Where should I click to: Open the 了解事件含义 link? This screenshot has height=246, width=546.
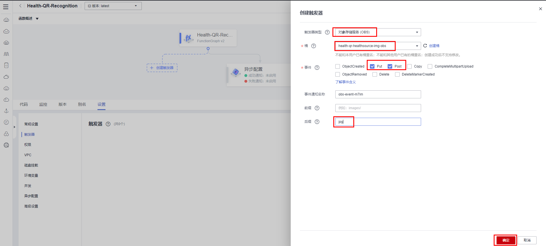tap(346, 82)
